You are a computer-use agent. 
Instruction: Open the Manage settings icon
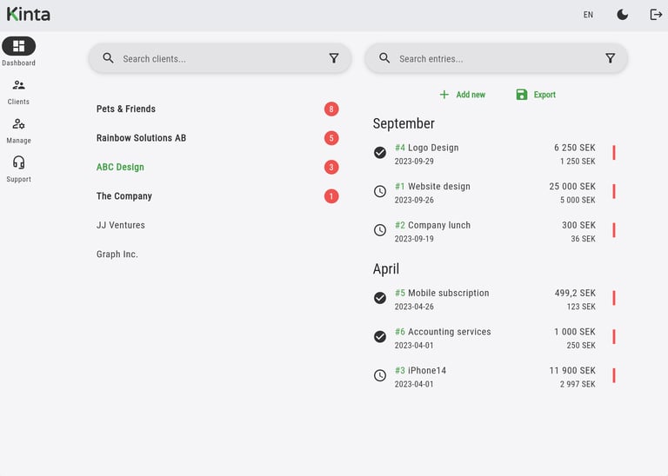(x=18, y=124)
